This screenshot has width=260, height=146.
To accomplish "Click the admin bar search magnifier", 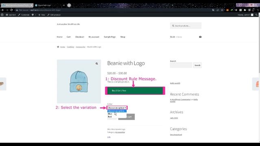I will tap(256, 15).
